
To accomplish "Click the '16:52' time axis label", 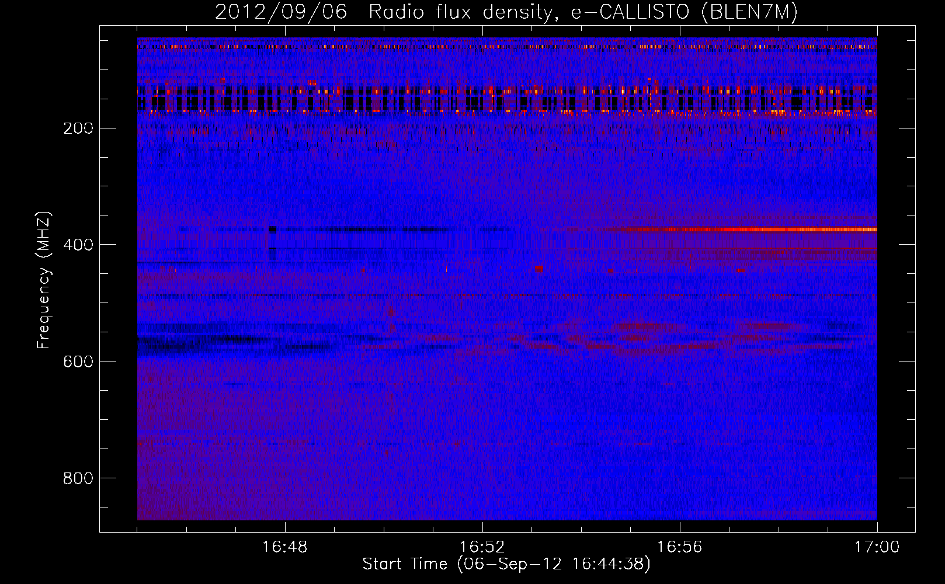I will click(482, 547).
